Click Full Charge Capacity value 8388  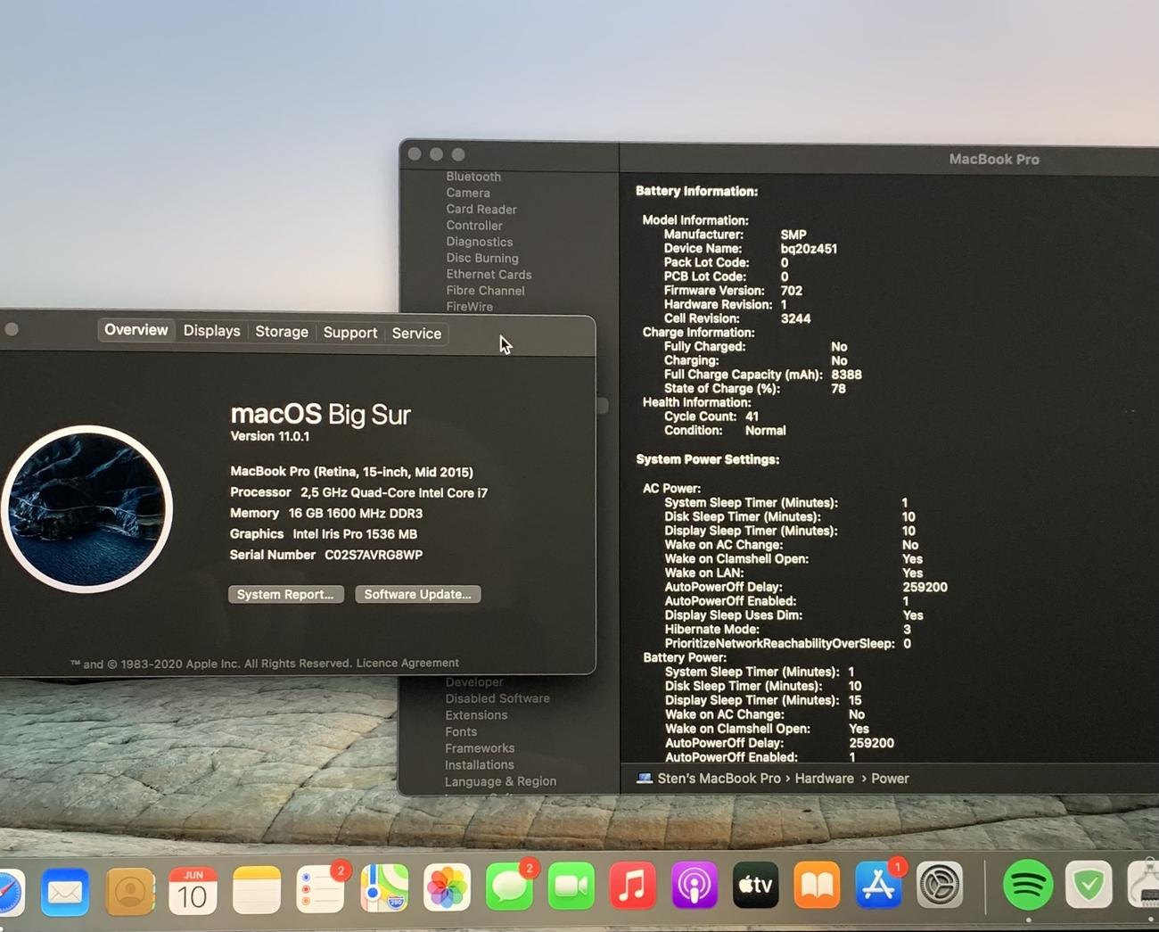(x=846, y=375)
